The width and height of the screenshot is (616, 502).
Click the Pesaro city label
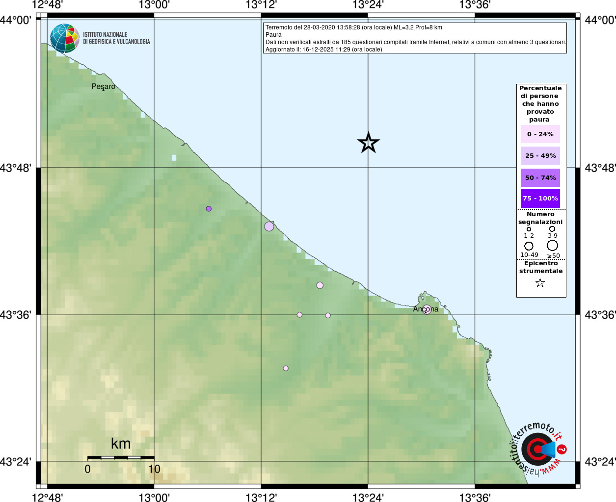(x=104, y=87)
